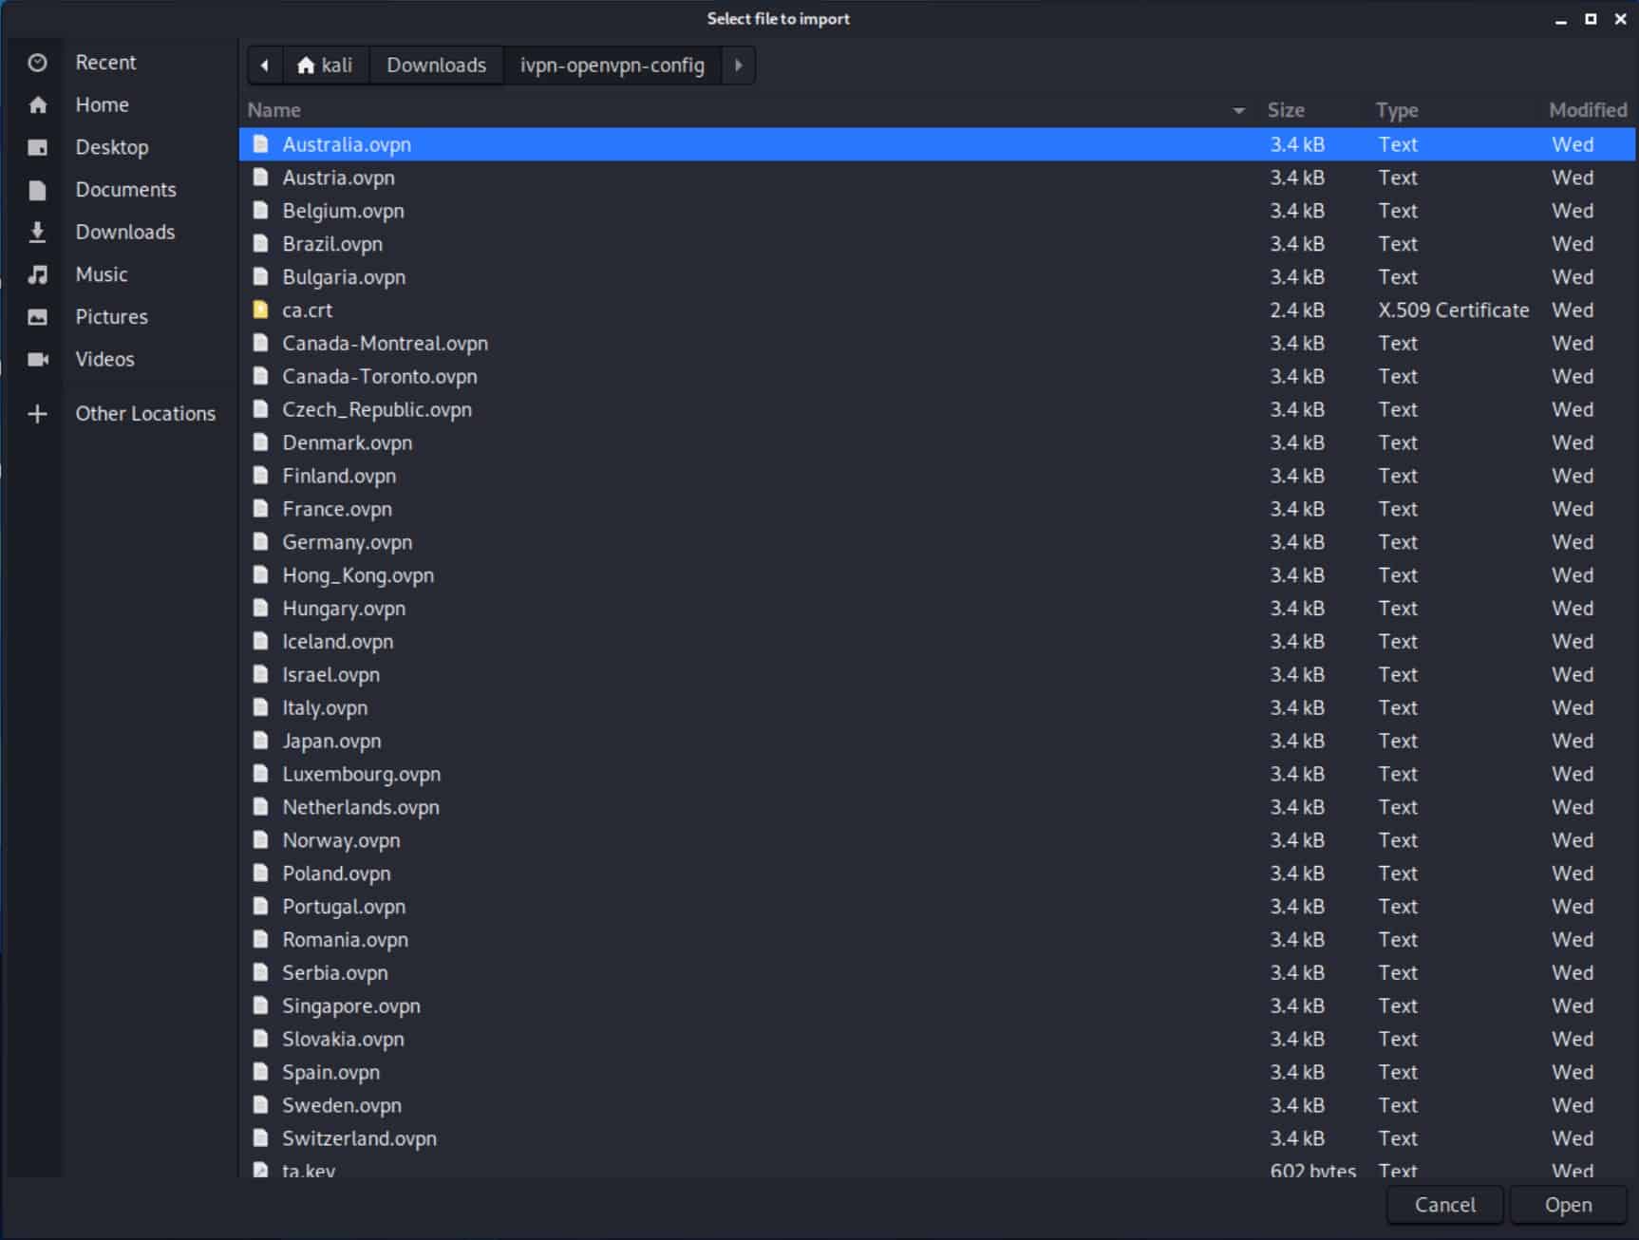The width and height of the screenshot is (1639, 1240).
Task: Maximize the Select file to import dialog
Action: pyautogui.click(x=1591, y=19)
